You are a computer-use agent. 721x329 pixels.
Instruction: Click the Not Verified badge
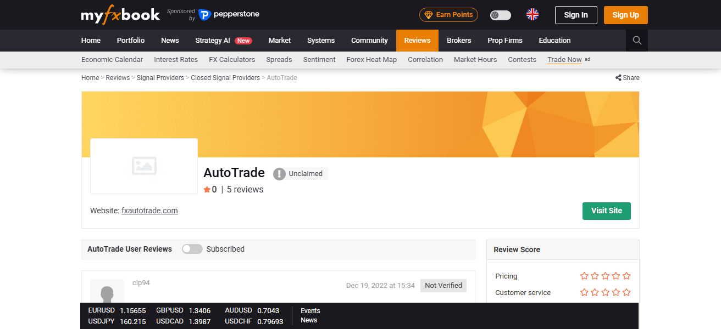(443, 286)
